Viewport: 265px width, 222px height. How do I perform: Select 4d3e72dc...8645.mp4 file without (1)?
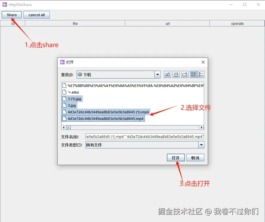pos(103,118)
